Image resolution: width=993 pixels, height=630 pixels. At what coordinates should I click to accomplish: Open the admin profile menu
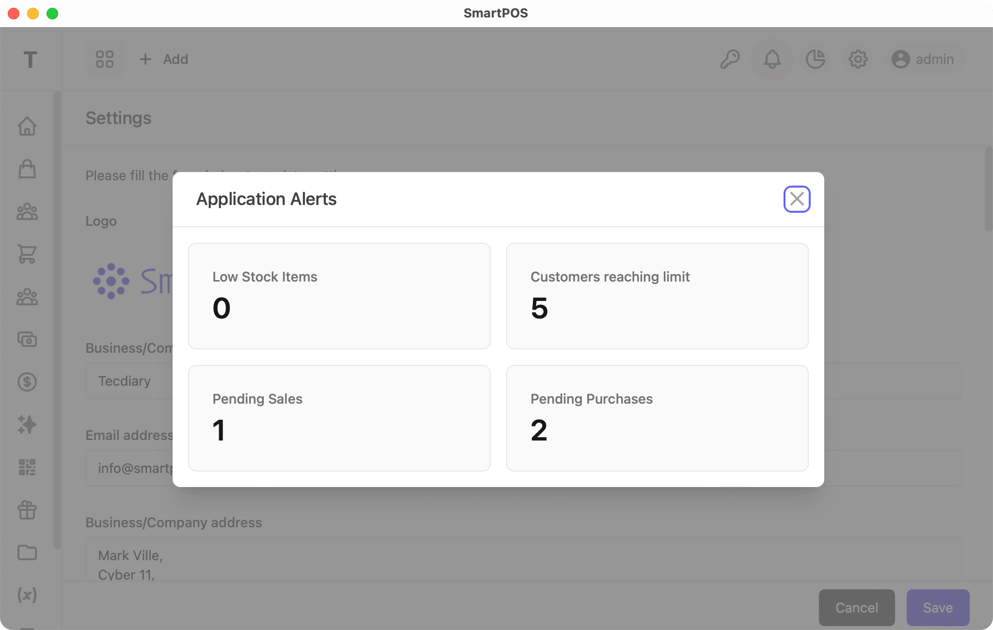tap(924, 59)
